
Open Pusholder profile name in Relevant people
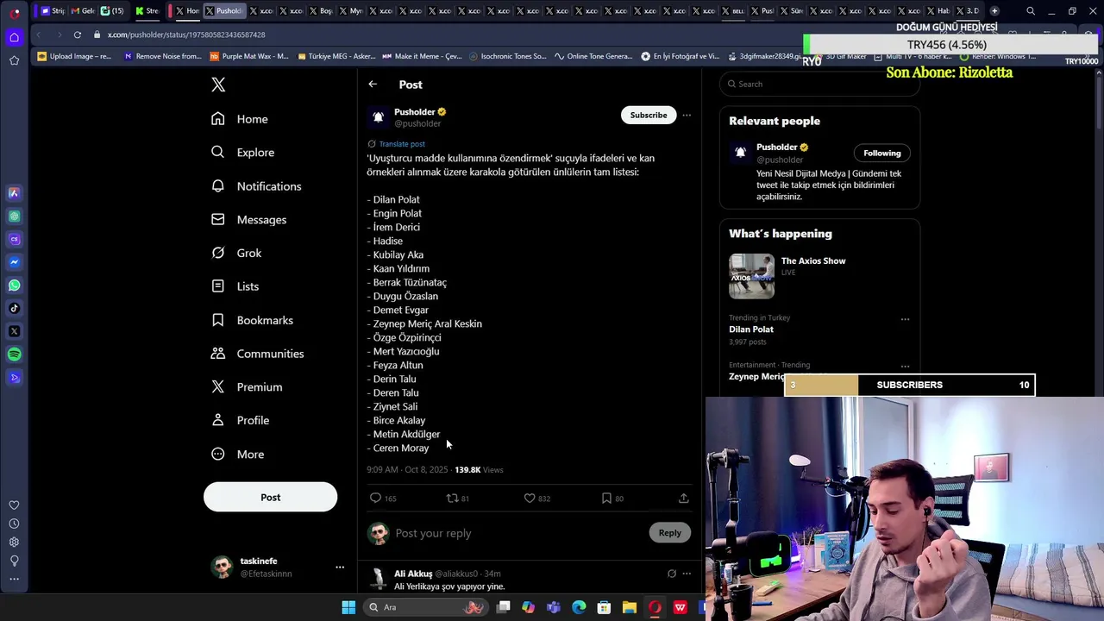(x=776, y=147)
